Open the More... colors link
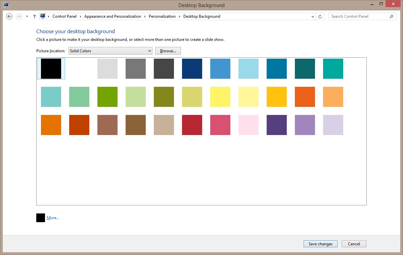Viewport: 403px width, 255px height. (x=53, y=218)
